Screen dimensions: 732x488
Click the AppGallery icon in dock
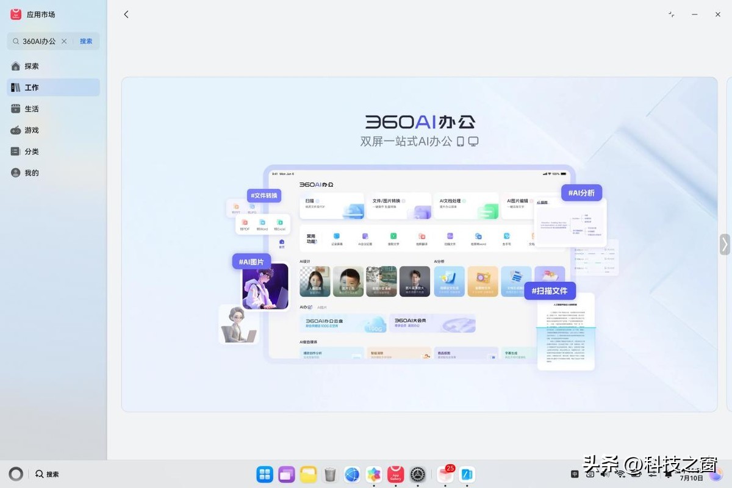pyautogui.click(x=396, y=474)
